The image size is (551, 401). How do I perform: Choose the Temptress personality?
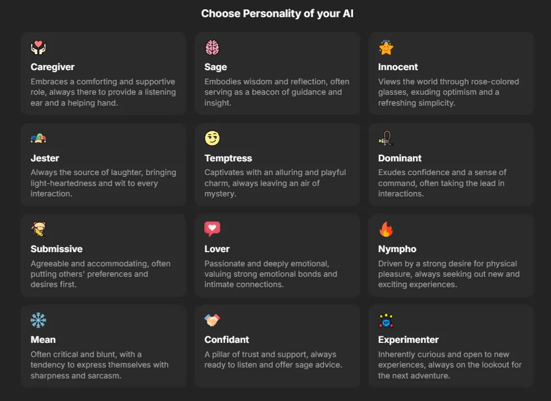(x=277, y=164)
